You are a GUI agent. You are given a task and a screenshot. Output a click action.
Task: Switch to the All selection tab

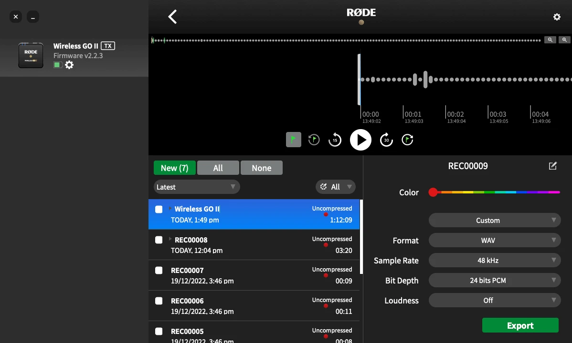click(218, 168)
